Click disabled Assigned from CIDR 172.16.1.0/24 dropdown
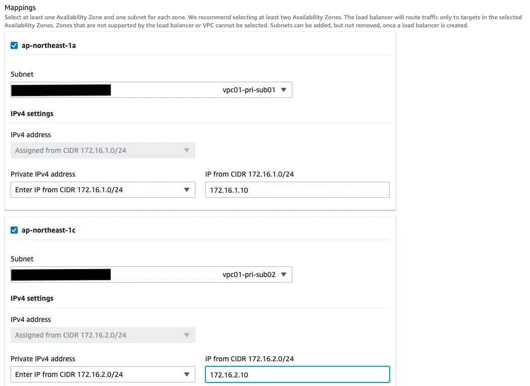The height and width of the screenshot is (386, 530). coord(103,150)
